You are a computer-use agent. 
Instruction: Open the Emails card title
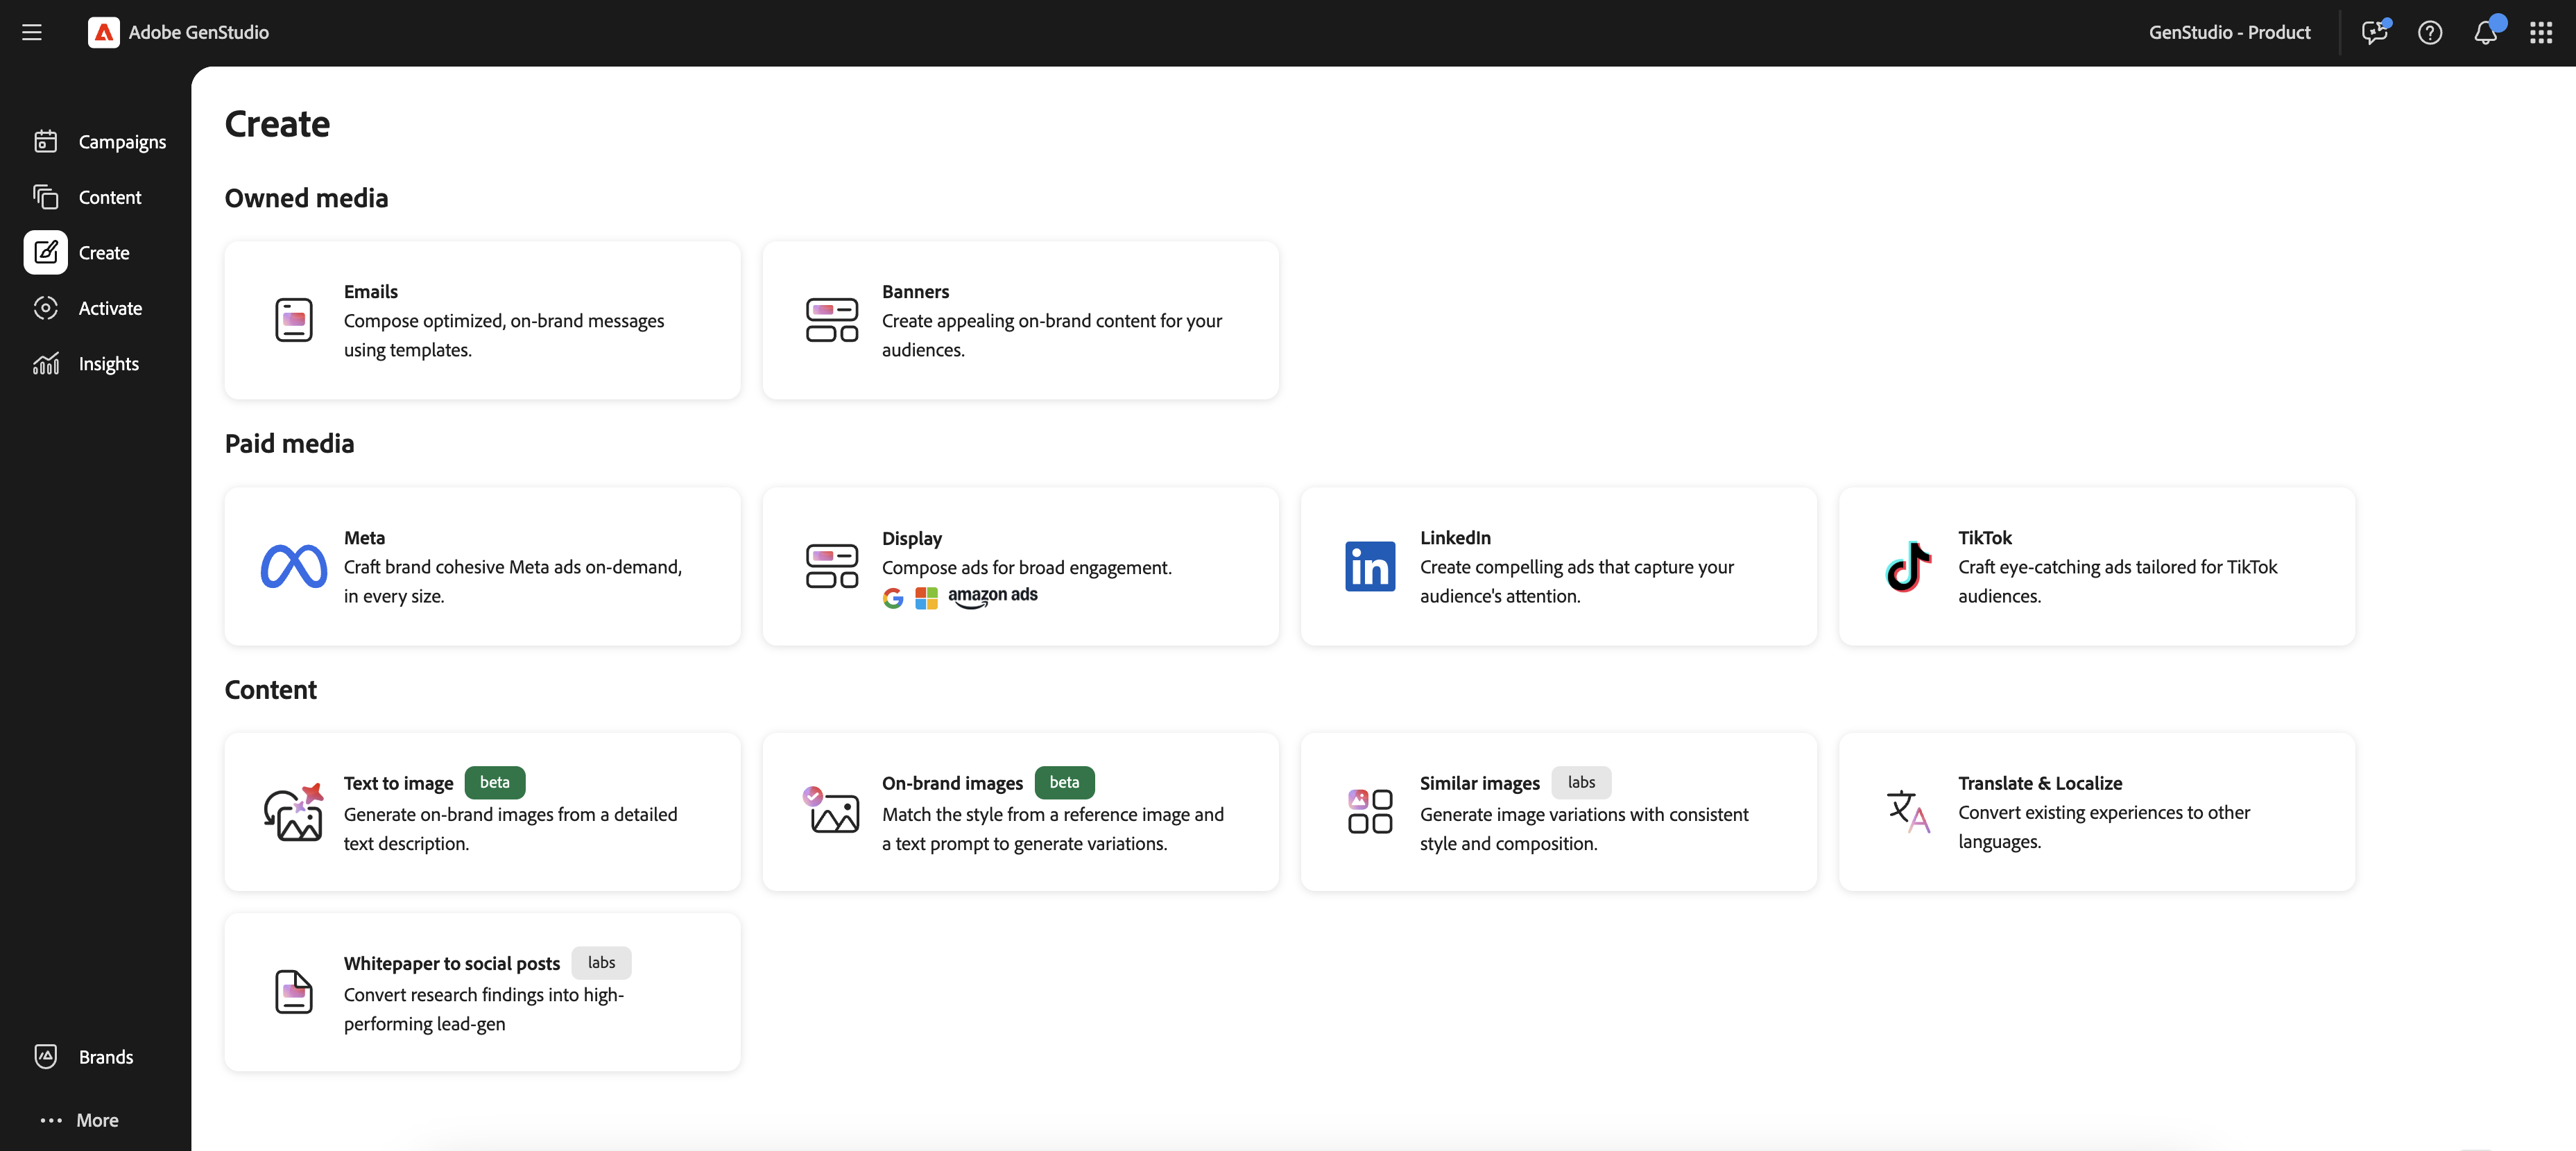click(371, 291)
